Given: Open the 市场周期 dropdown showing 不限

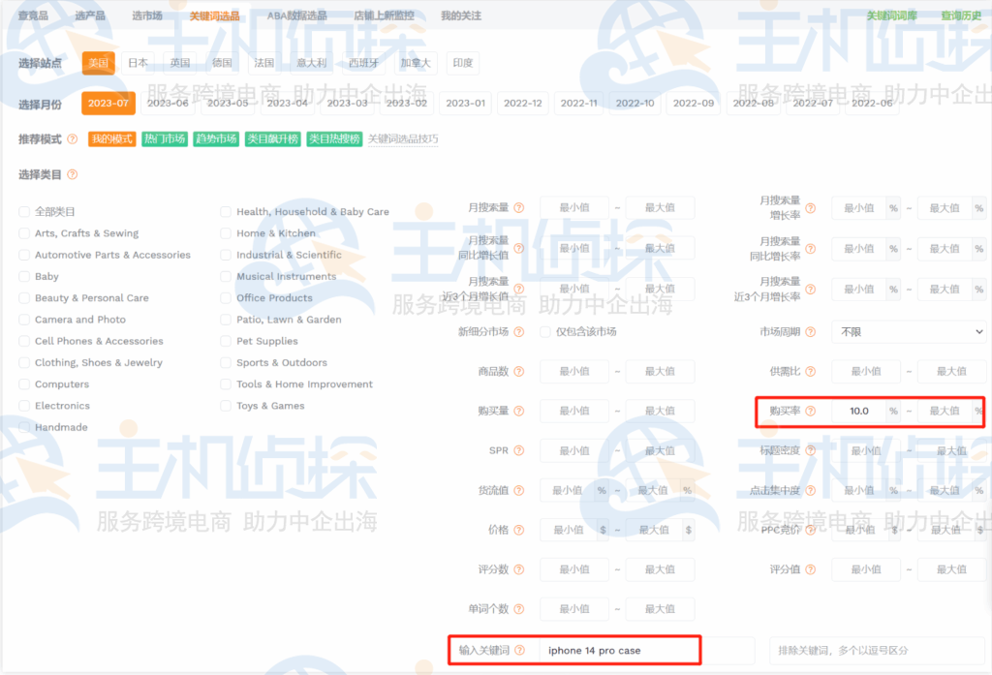Looking at the screenshot, I should (908, 331).
